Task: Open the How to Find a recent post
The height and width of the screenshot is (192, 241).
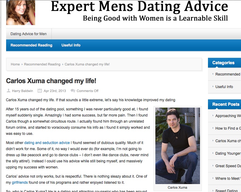Action: (x=228, y=128)
